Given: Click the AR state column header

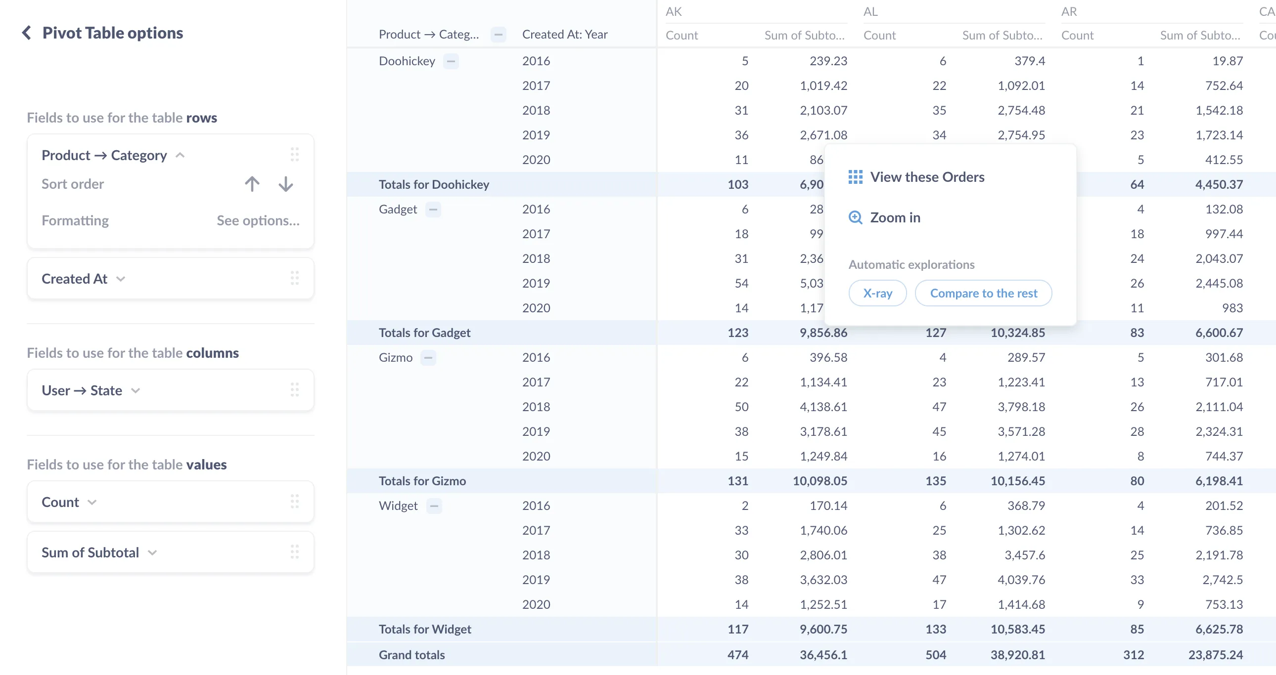Looking at the screenshot, I should pos(1069,11).
